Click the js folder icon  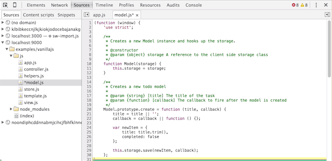coord(16,56)
